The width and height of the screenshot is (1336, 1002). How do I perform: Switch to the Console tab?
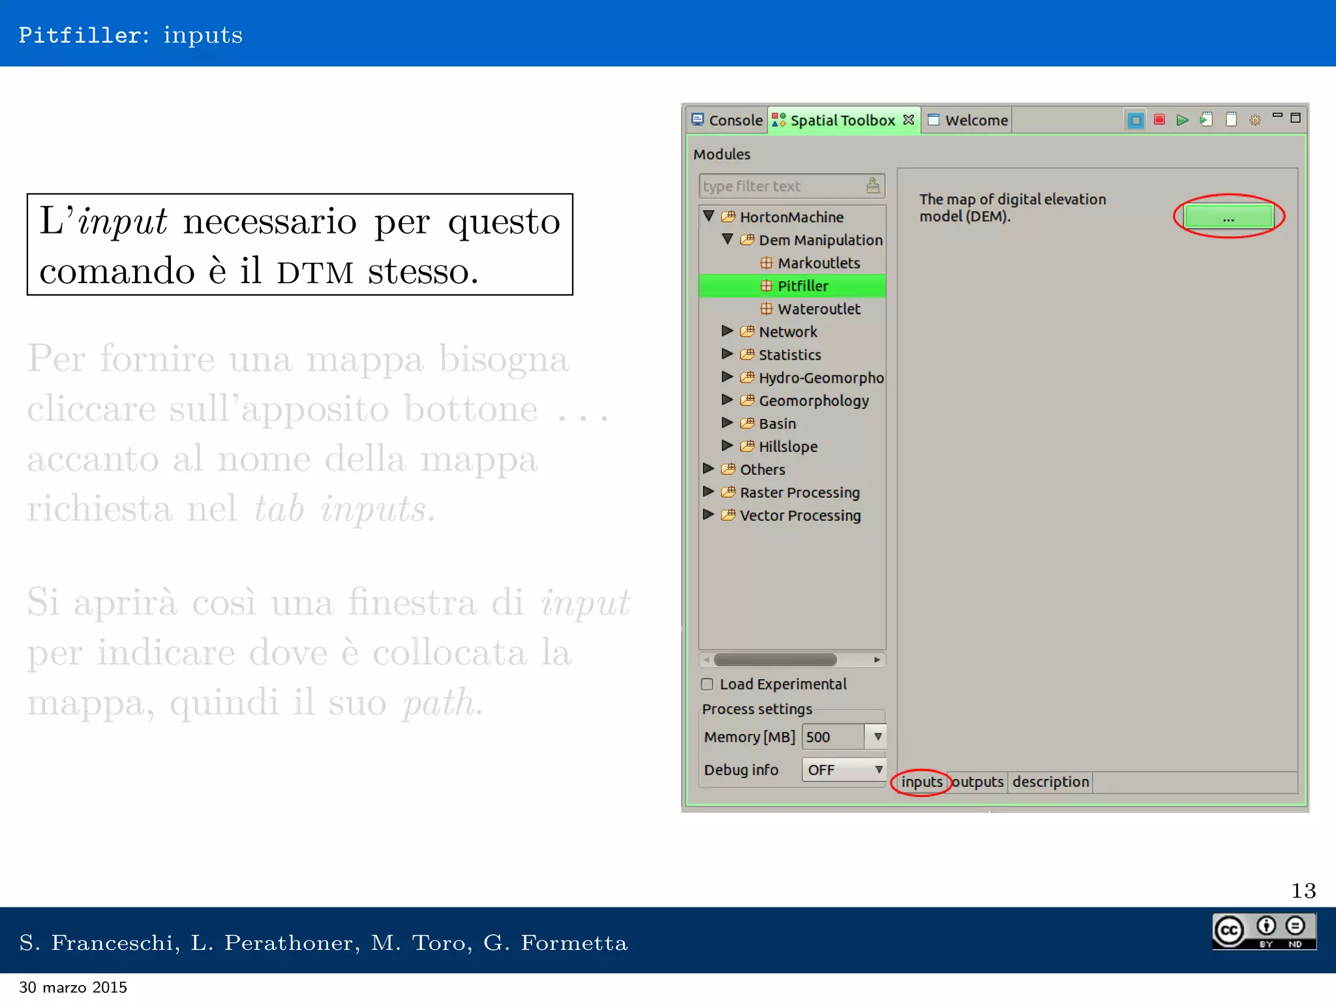tap(727, 120)
